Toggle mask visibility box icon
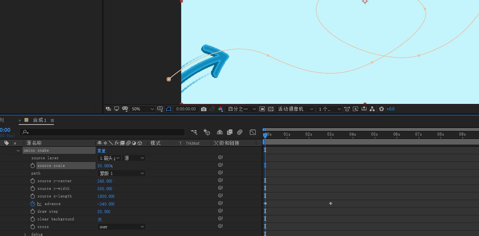This screenshot has width=479, height=236. tap(169, 109)
